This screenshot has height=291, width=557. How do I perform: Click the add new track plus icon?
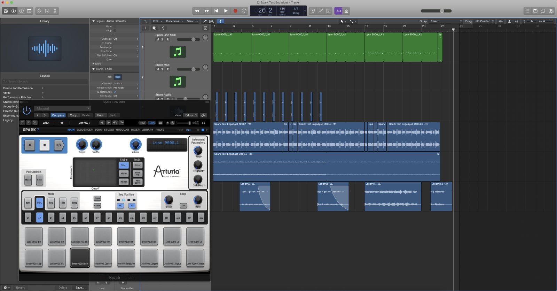pos(146,28)
